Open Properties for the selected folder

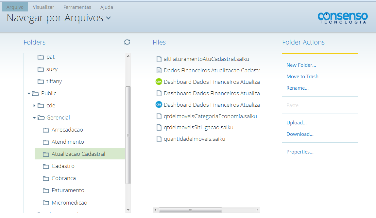pos(300,152)
